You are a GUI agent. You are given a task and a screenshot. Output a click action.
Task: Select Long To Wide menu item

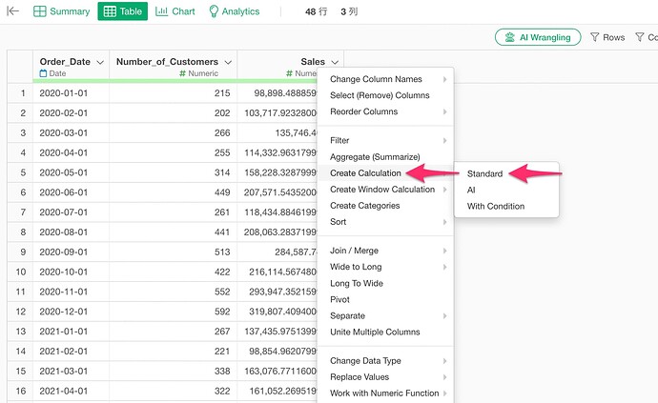click(385, 283)
